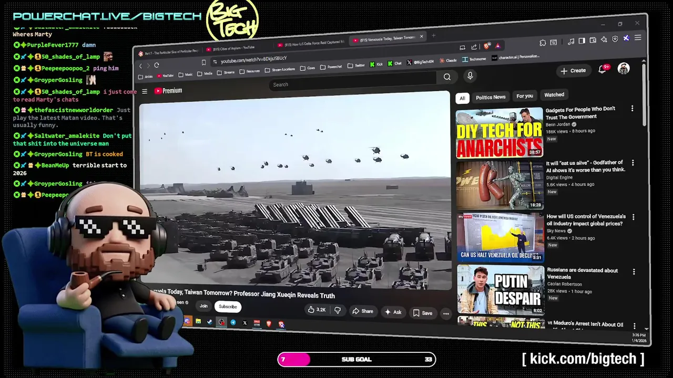The image size is (673, 378).
Task: Open the Claude bookmark
Action: coord(448,60)
